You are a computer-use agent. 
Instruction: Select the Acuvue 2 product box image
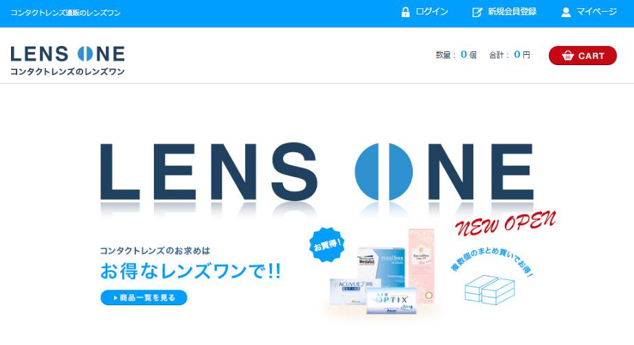[348, 292]
